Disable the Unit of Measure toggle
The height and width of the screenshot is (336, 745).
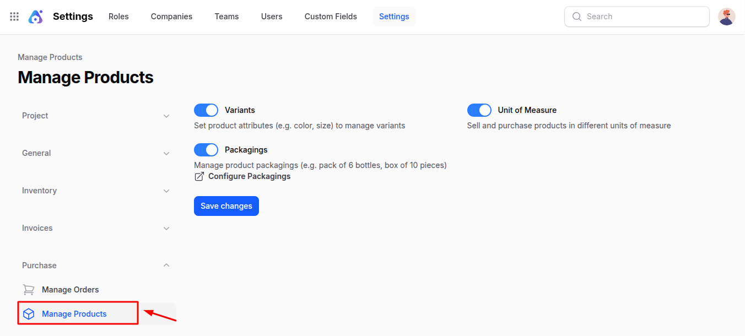479,110
